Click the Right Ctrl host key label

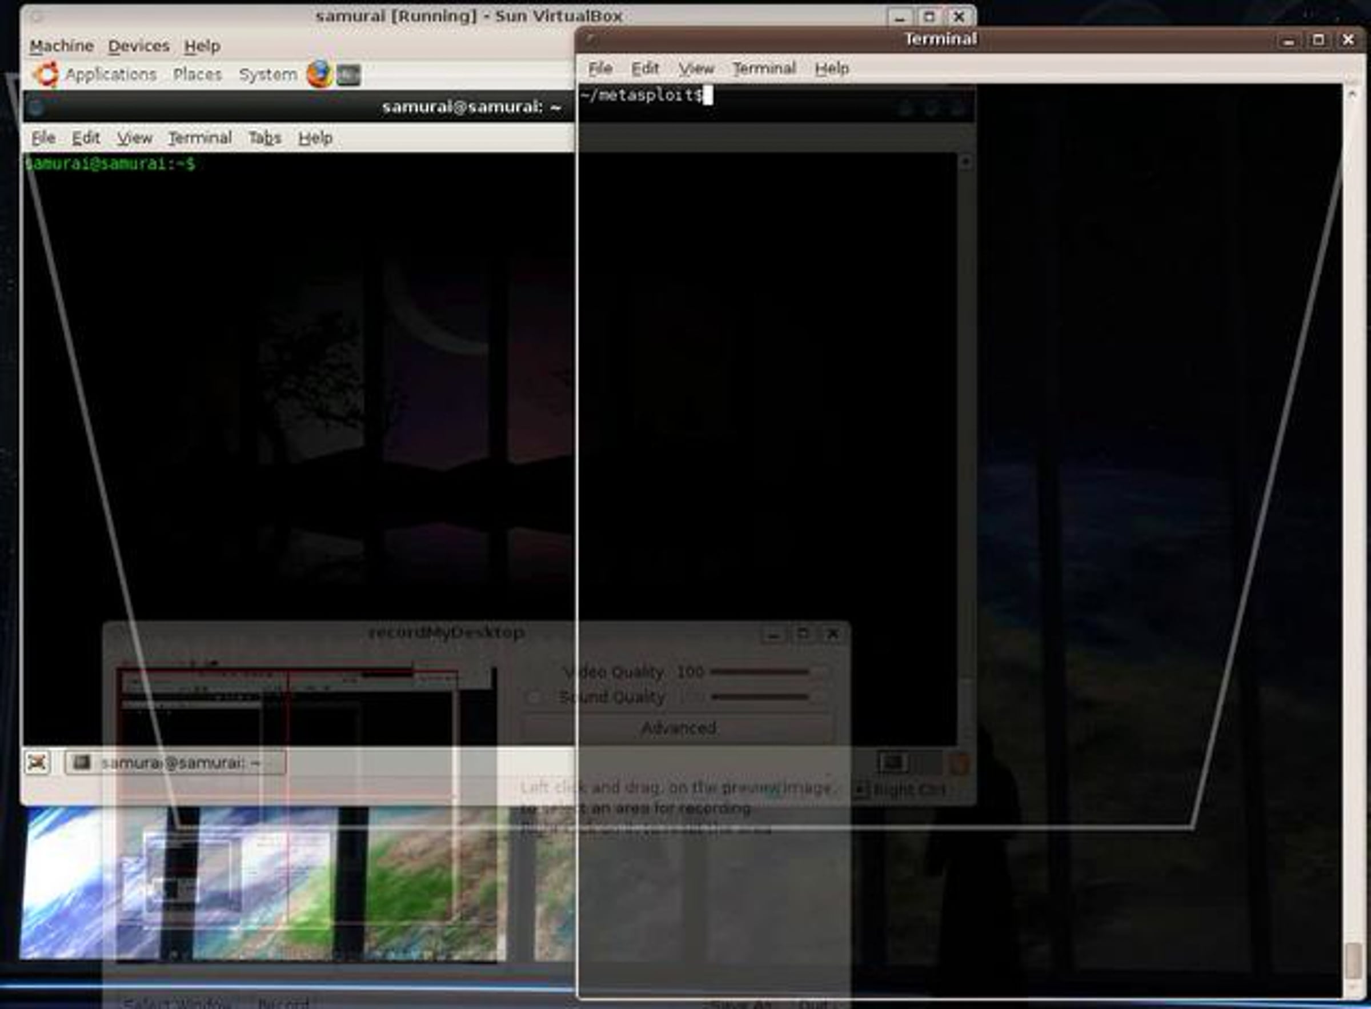point(909,789)
